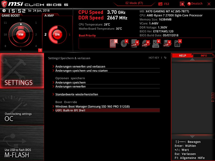Select A-XMP profile 1
215x161 pixels.
(70, 35)
